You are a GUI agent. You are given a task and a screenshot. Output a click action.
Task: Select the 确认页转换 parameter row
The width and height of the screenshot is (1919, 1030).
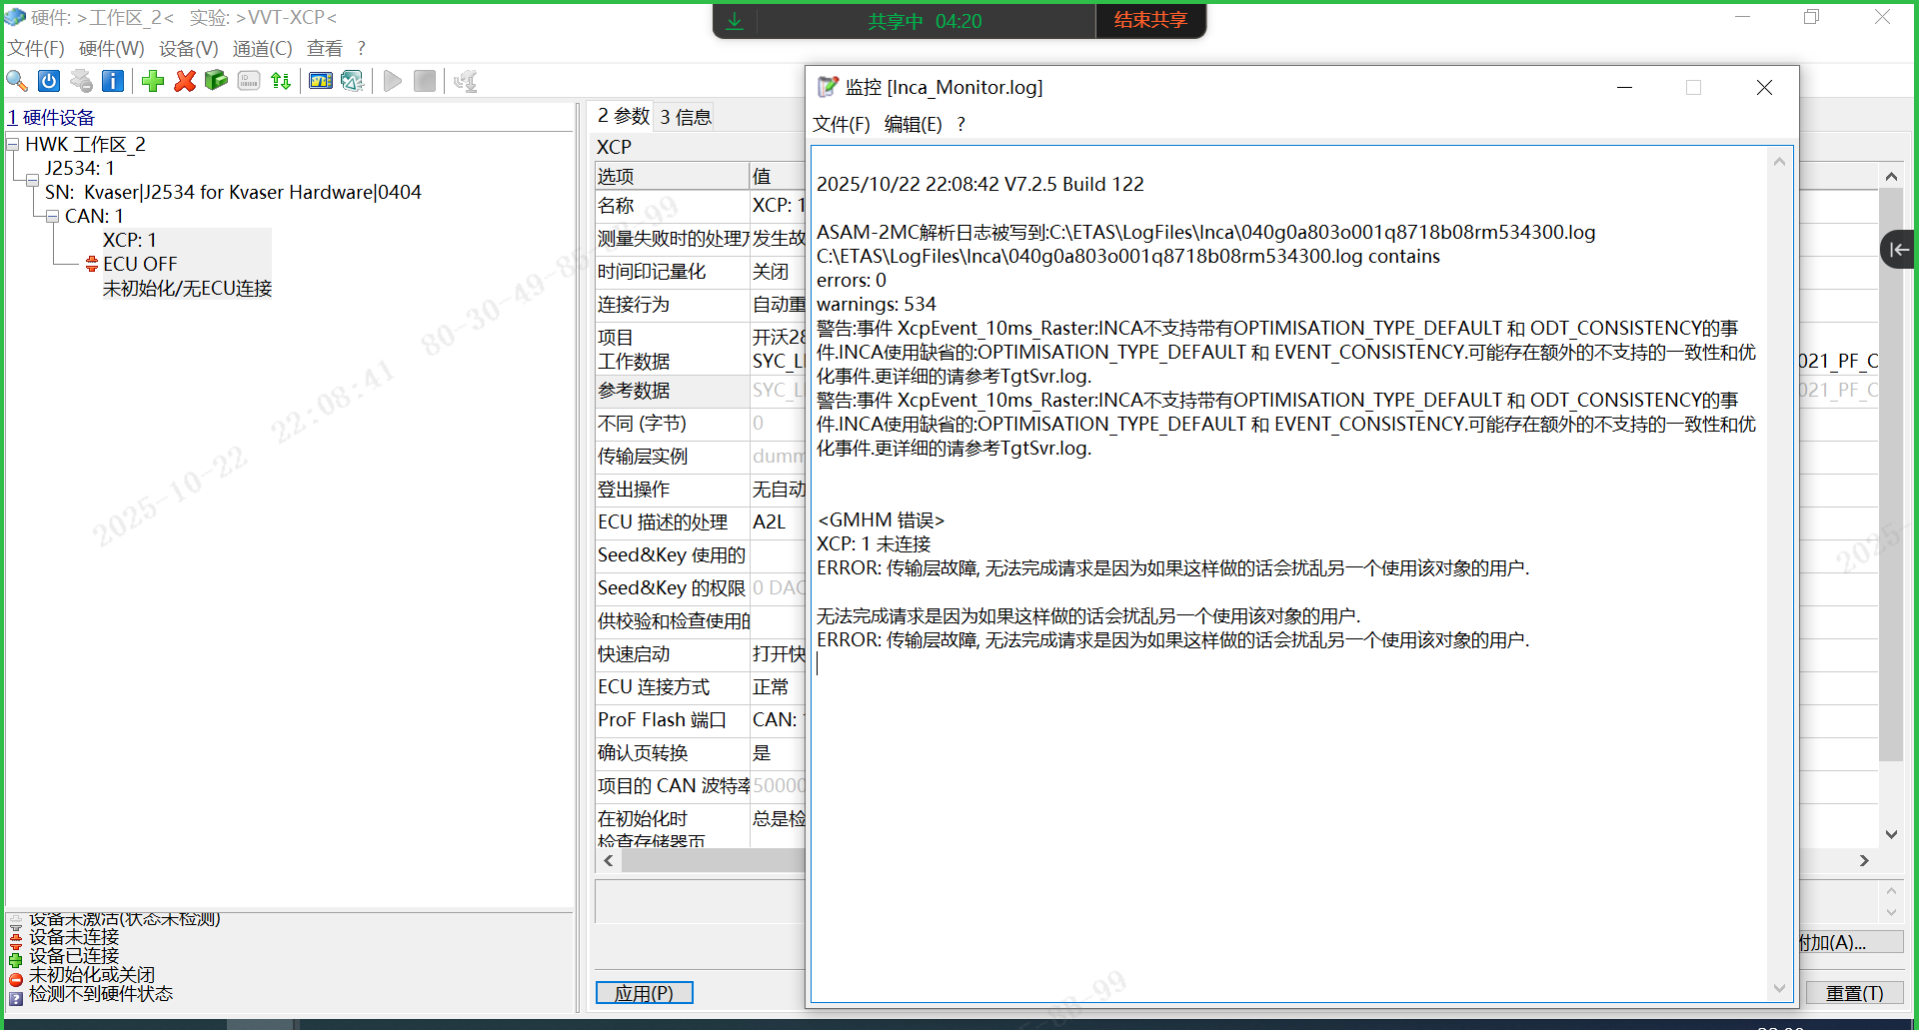pyautogui.click(x=700, y=752)
